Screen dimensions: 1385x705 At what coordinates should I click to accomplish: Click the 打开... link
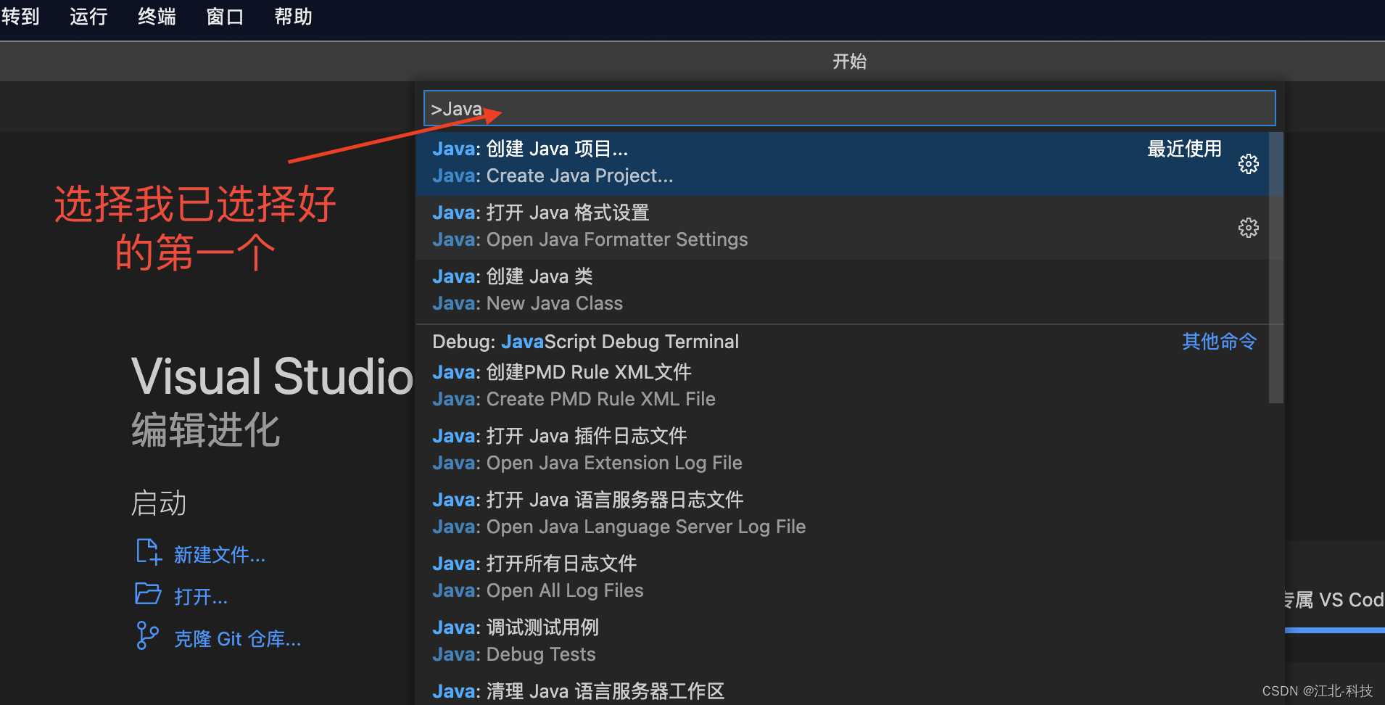[201, 597]
